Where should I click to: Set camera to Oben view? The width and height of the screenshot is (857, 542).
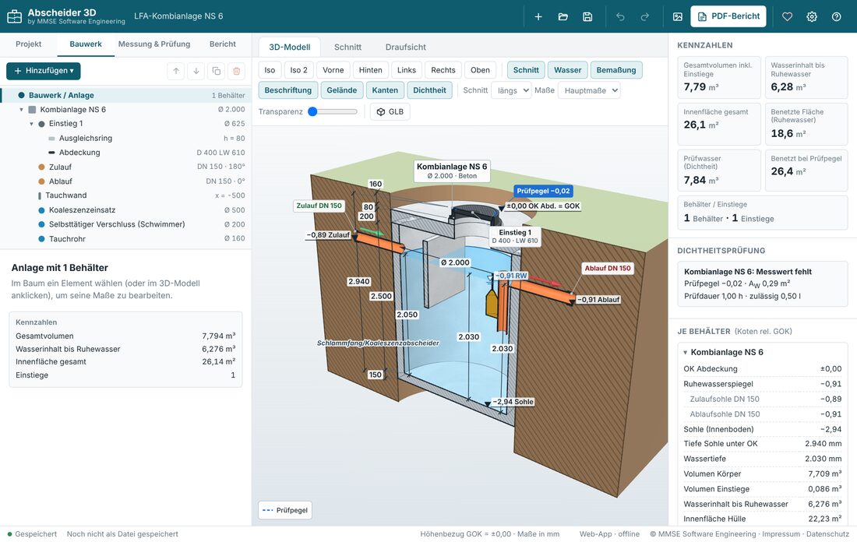(480, 70)
